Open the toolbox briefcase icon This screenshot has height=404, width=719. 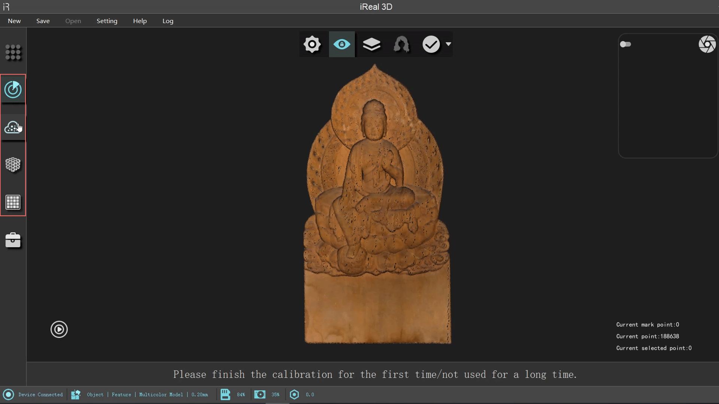[13, 240]
